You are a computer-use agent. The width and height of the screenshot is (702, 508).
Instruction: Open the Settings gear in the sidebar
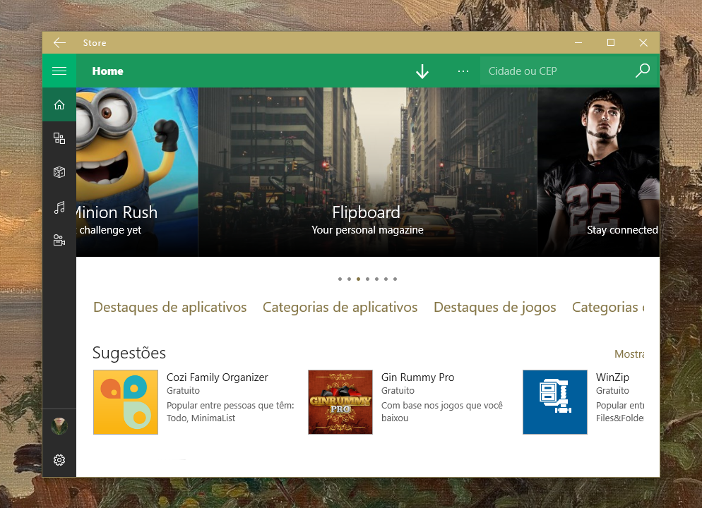pos(59,460)
